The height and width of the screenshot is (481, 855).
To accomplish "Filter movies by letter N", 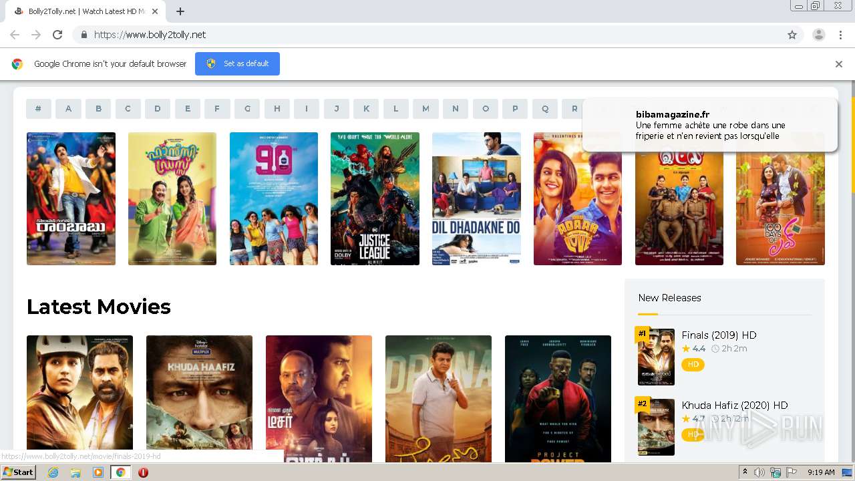I will (456, 109).
